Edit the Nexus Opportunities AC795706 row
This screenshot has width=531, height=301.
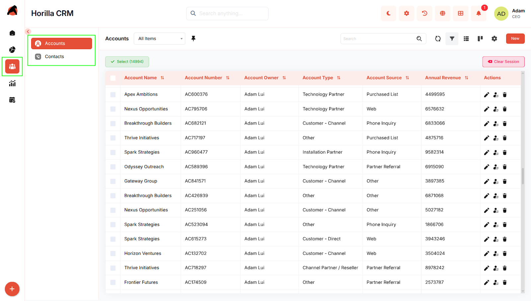486,109
